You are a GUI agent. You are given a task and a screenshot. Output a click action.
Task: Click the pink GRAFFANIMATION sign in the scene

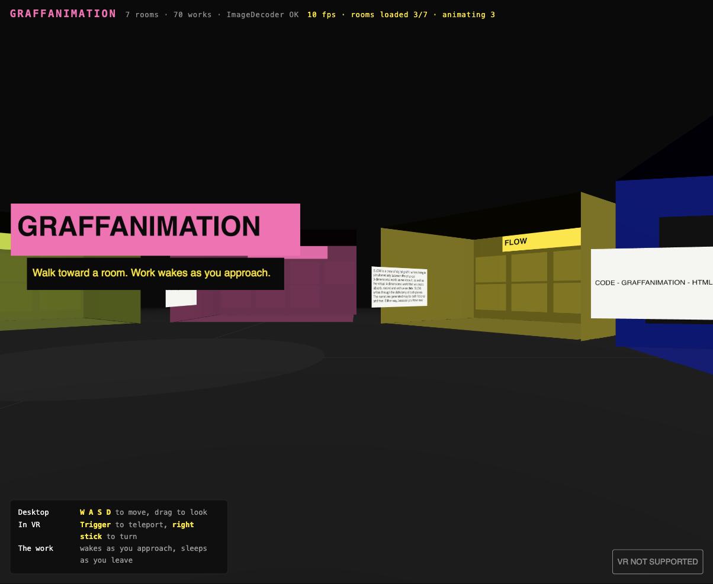(155, 230)
